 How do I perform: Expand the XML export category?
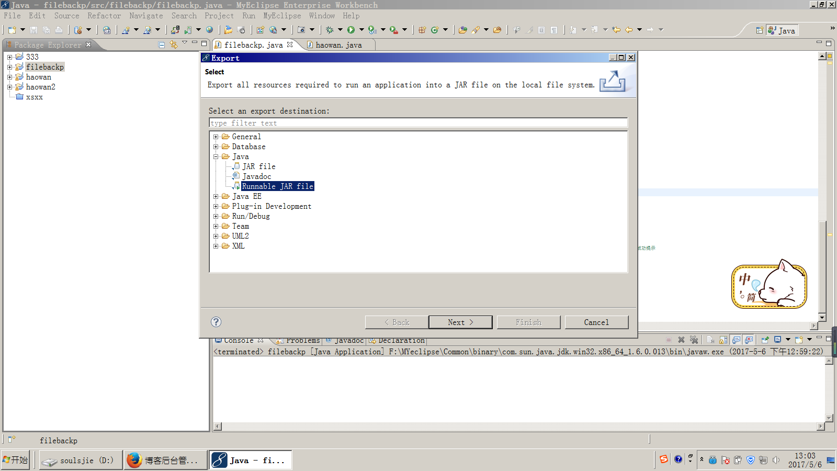coord(216,246)
